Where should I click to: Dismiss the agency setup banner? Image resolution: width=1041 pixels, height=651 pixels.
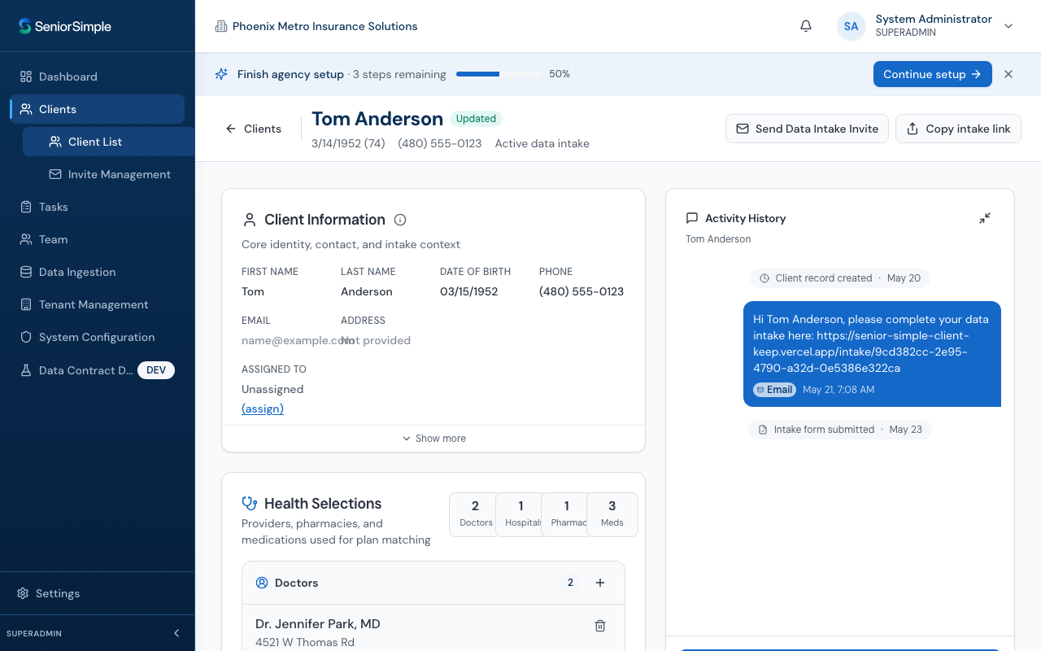[1008, 74]
